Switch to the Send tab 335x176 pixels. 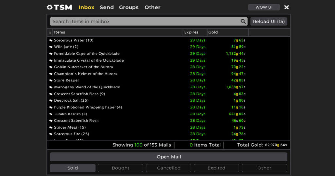[107, 7]
